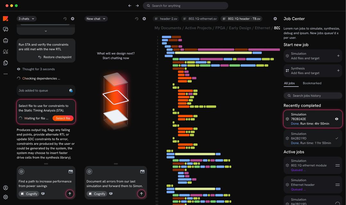
Task: Attach image in 'Find a path' prompt box
Action: (x=70, y=171)
